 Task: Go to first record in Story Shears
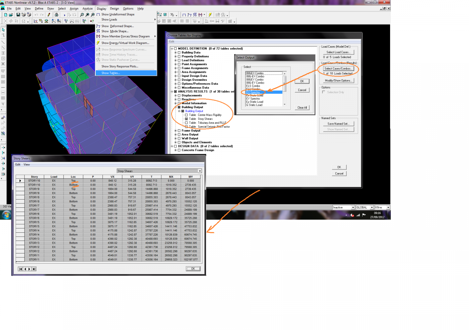[x=21, y=269]
